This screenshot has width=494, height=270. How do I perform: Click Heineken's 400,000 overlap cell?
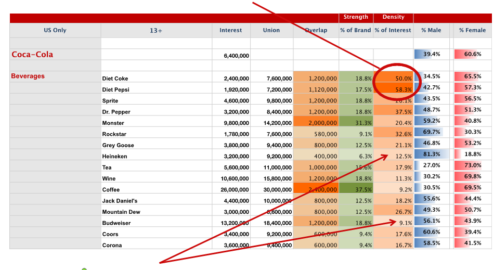pyautogui.click(x=316, y=155)
